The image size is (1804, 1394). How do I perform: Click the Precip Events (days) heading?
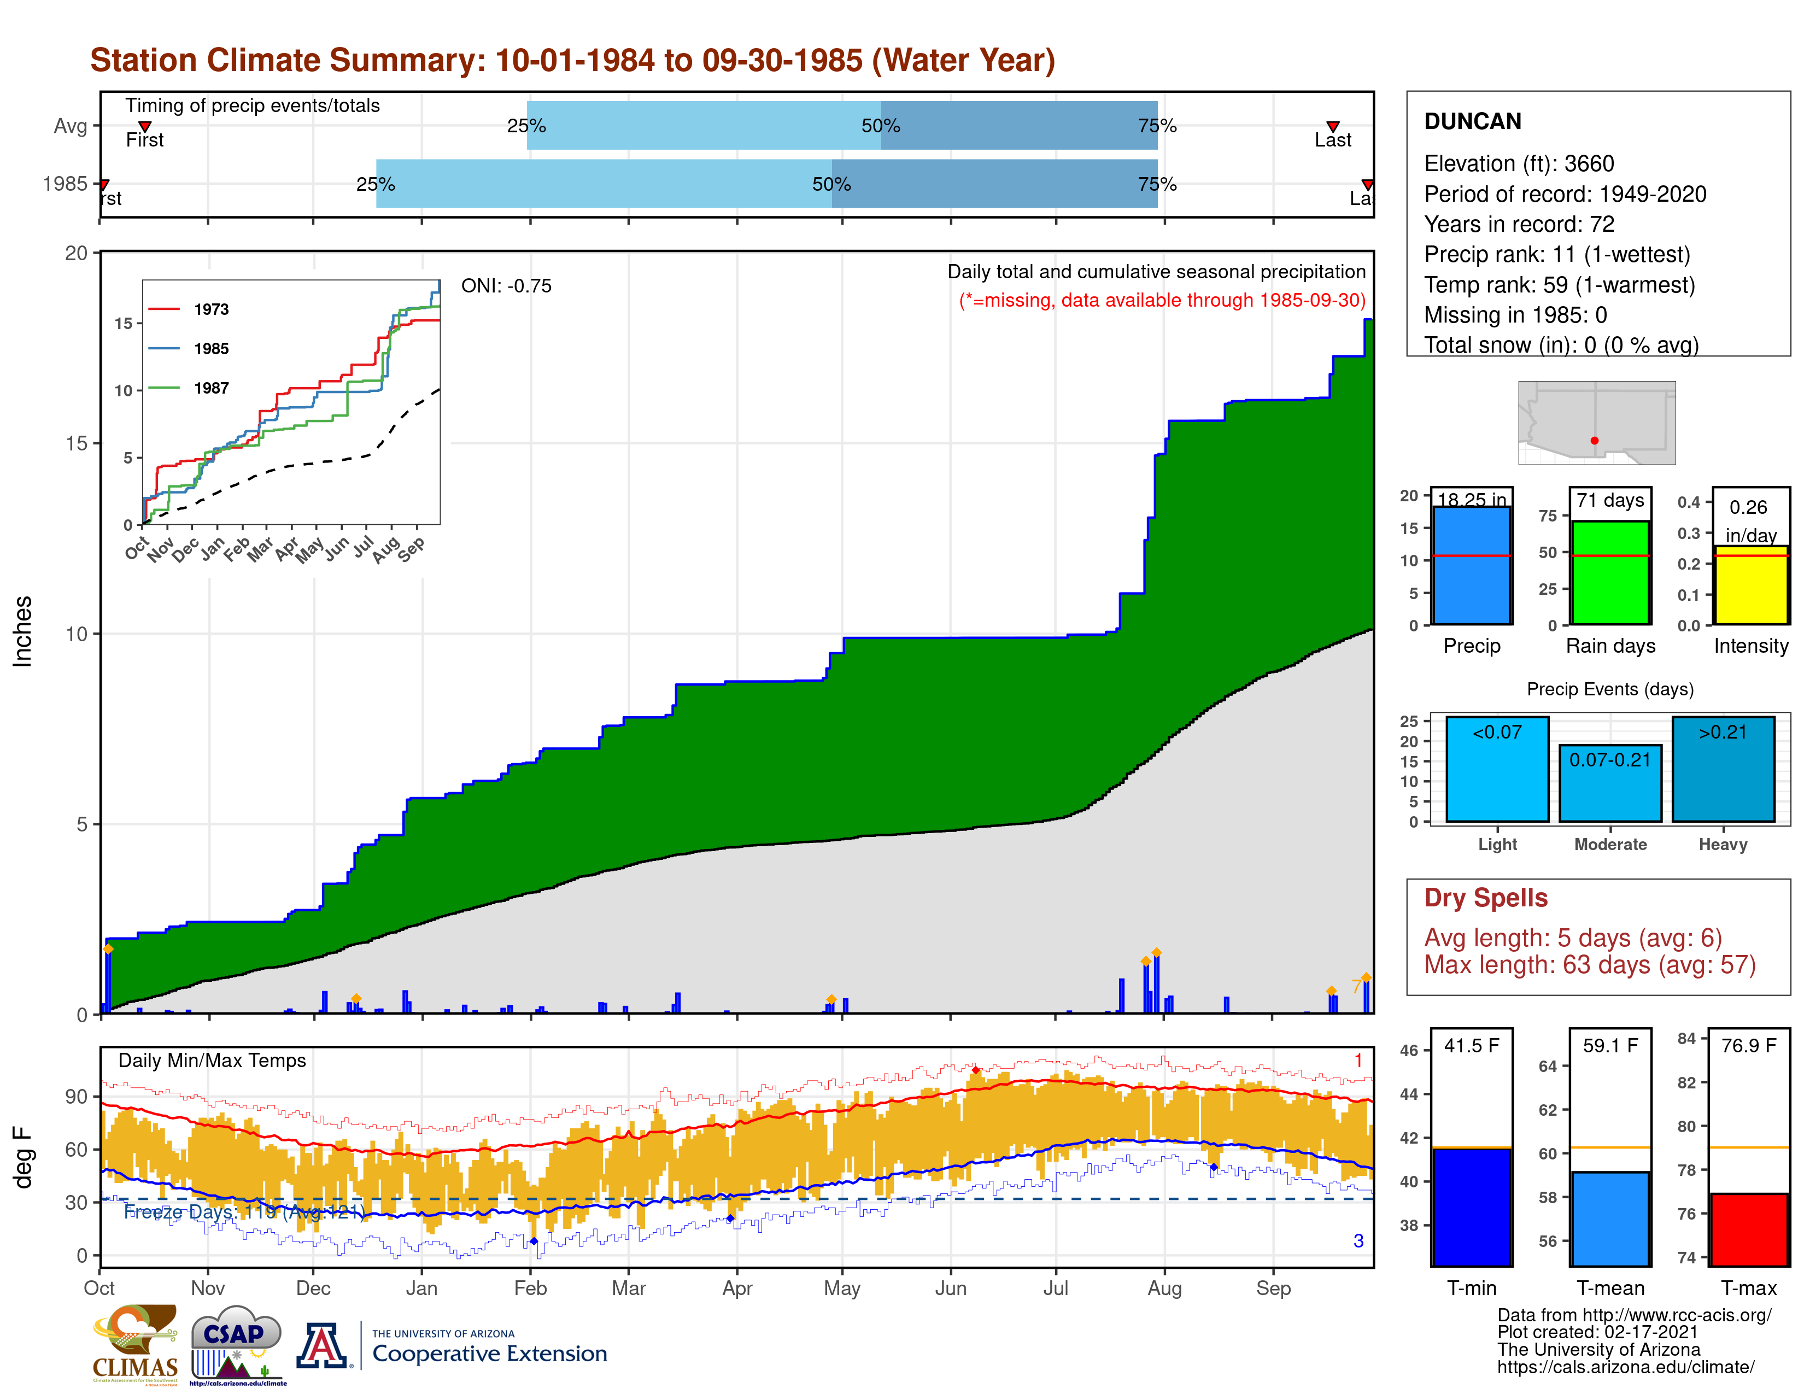[x=1610, y=689]
